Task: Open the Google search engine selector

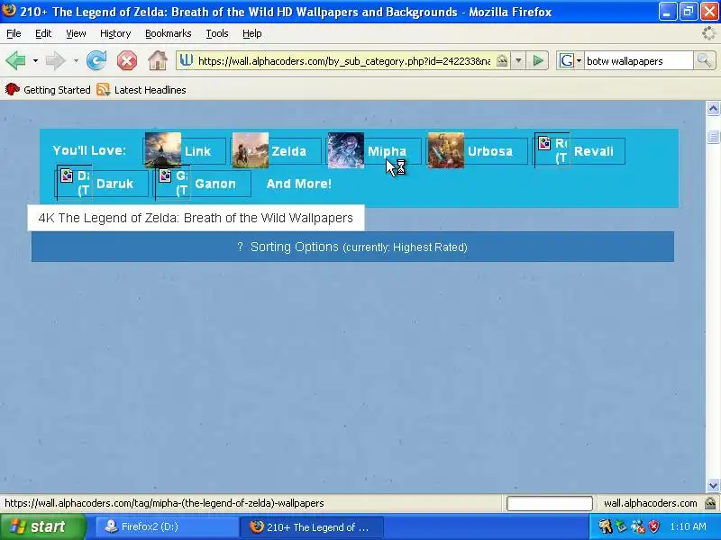Action: [x=570, y=60]
